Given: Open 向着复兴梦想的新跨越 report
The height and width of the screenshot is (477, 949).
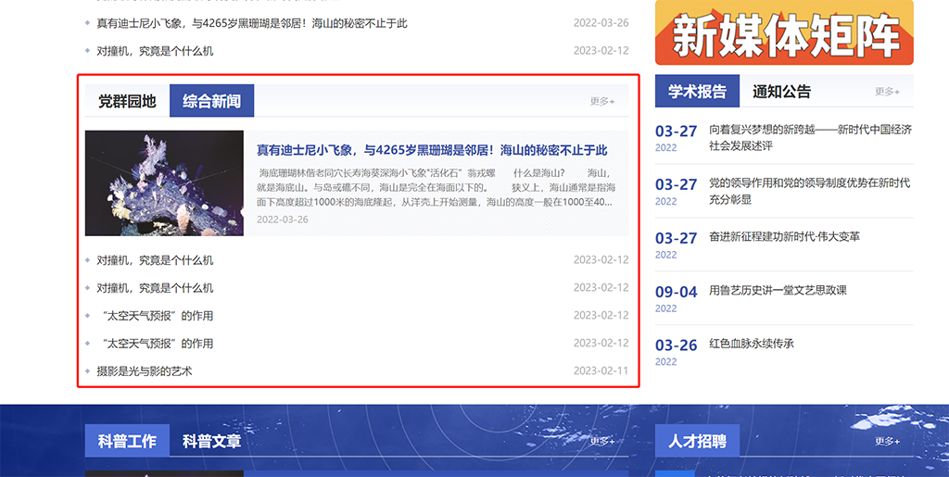Looking at the screenshot, I should coord(810,137).
